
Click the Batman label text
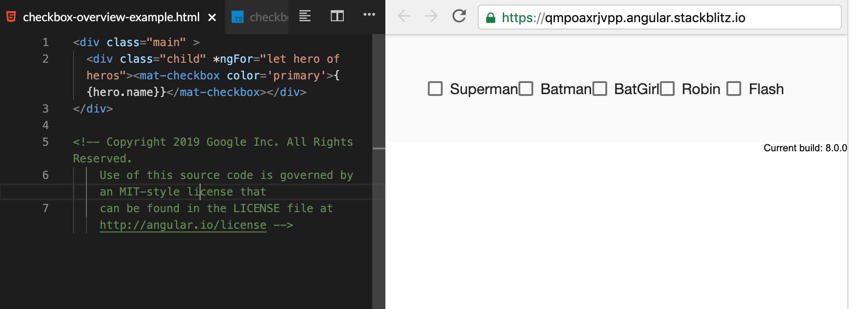click(x=566, y=89)
